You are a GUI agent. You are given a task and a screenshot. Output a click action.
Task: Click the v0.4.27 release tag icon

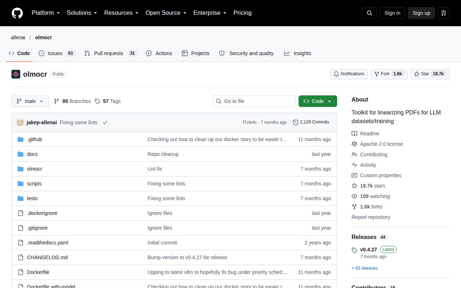click(354, 250)
